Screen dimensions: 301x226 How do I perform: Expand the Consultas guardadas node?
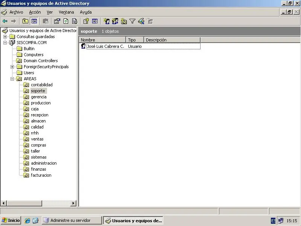pyautogui.click(x=5, y=37)
